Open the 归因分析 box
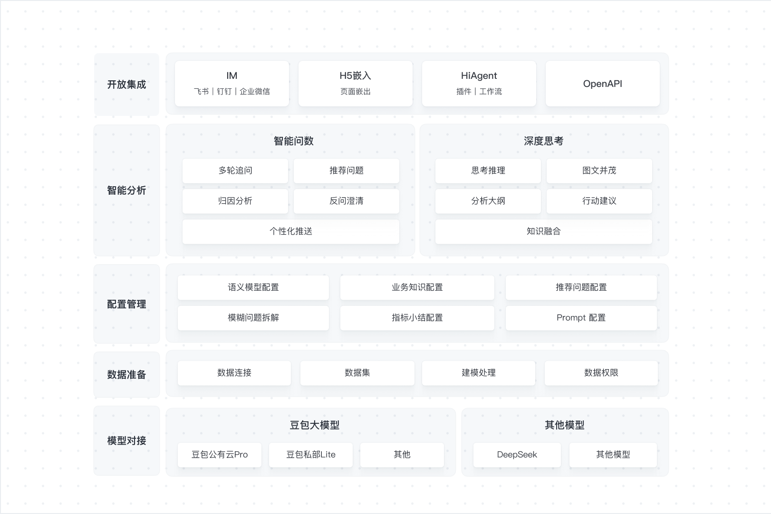This screenshot has width=771, height=514. pyautogui.click(x=235, y=201)
